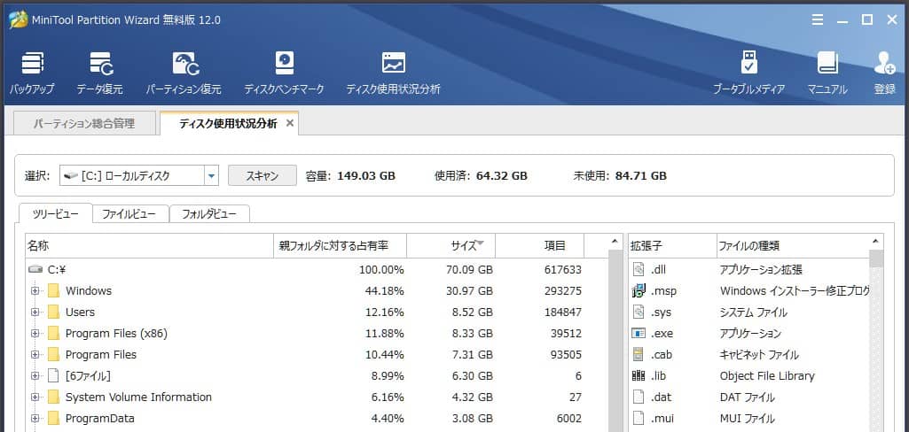
Task: Click the unused value 84.71 GB
Action: tap(641, 176)
